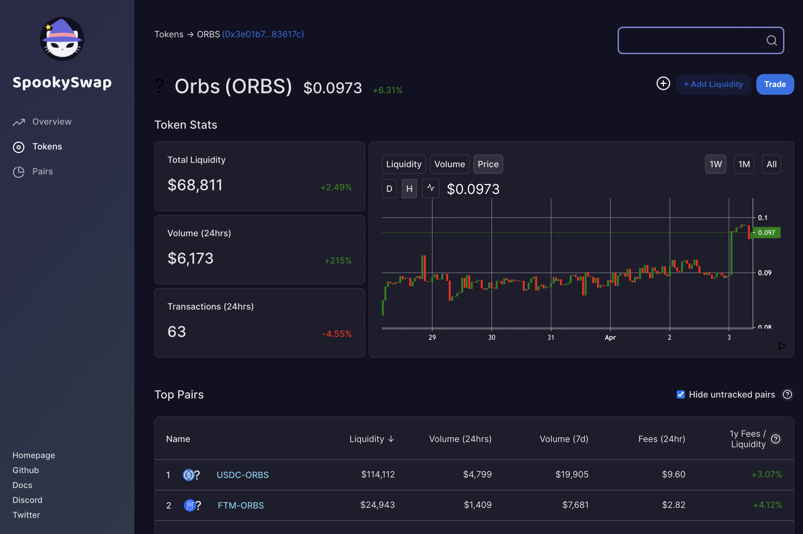803x534 pixels.
Task: Go back via Tokens breadcrumb
Action: tap(169, 35)
